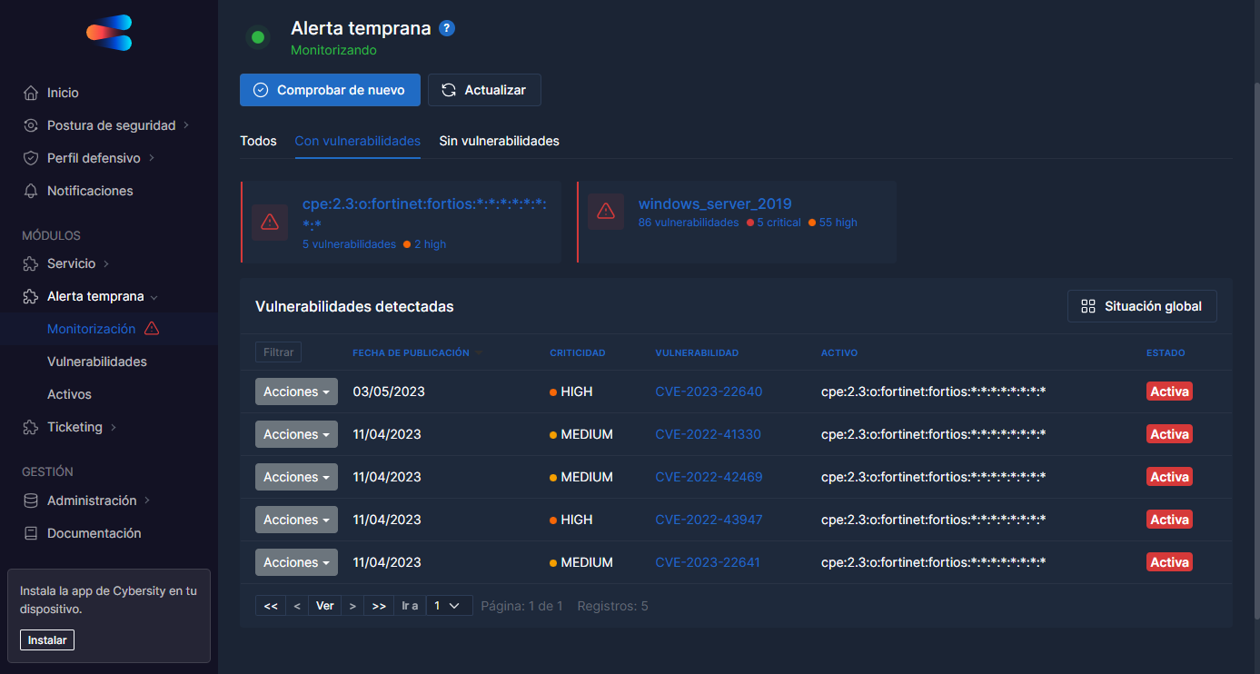Image resolution: width=1260 pixels, height=674 pixels.
Task: Click the Actualizar button
Action: click(484, 90)
